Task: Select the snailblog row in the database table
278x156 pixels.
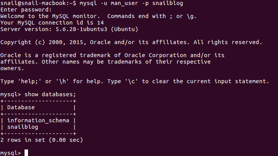Action: pos(23,127)
